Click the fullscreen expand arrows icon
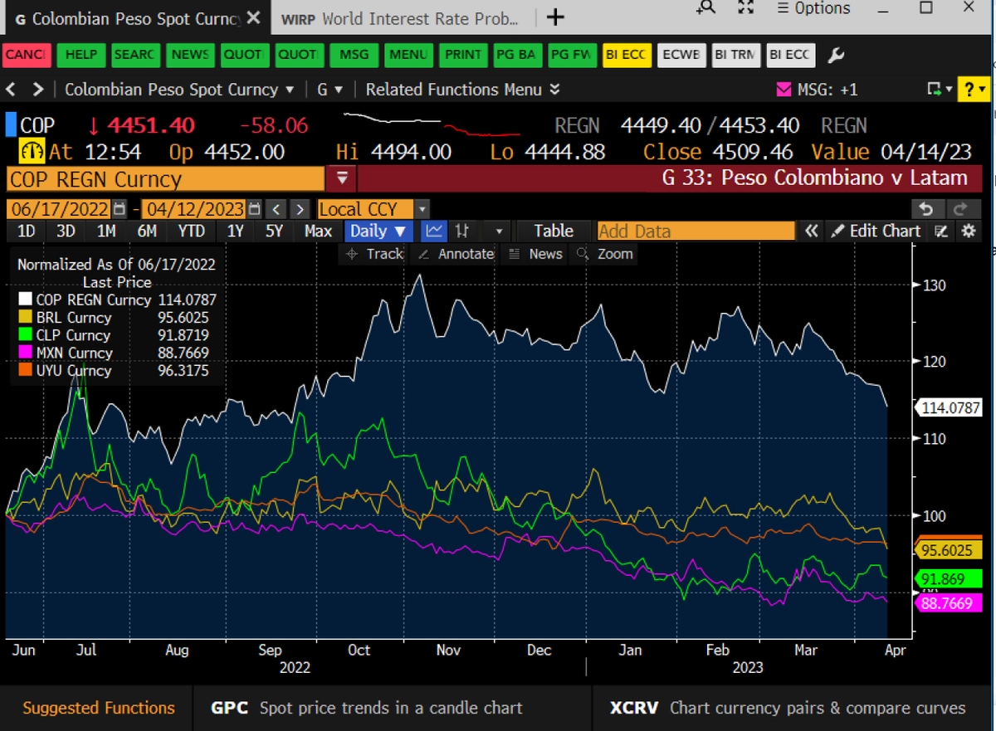The width and height of the screenshot is (996, 731). tap(746, 7)
